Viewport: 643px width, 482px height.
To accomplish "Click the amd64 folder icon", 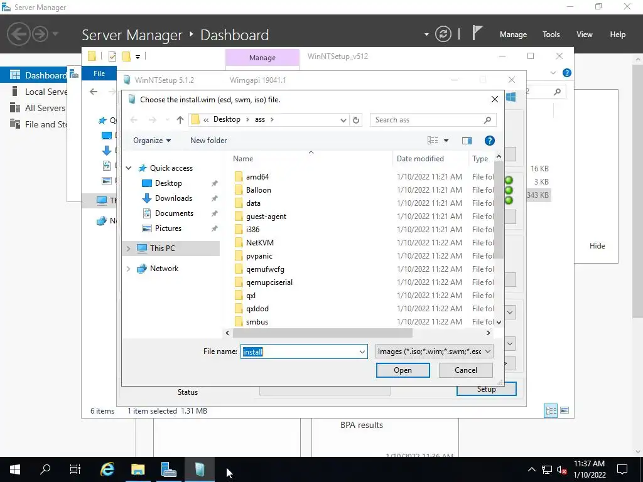I will click(239, 176).
